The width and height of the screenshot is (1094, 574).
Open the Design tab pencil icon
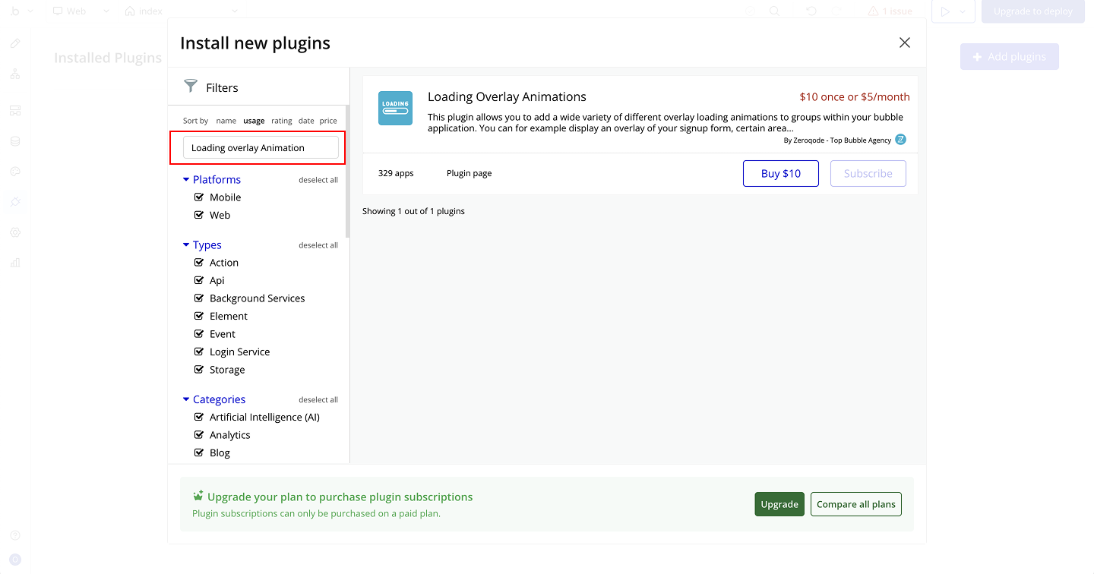[15, 43]
